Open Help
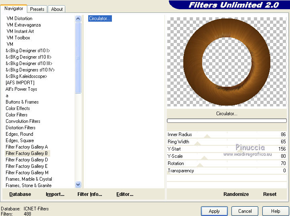 click(276, 211)
